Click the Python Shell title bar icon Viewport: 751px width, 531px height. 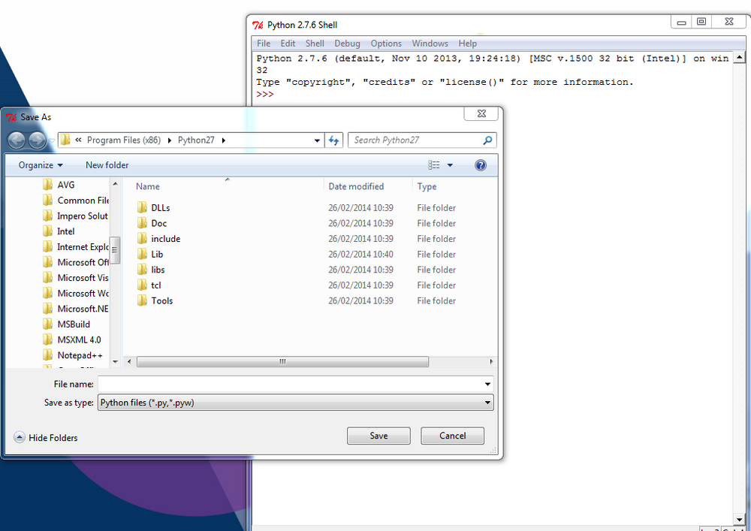click(x=258, y=26)
